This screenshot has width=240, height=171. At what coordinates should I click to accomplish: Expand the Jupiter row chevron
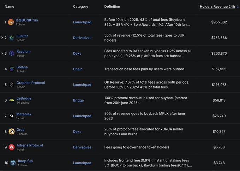(2, 38)
